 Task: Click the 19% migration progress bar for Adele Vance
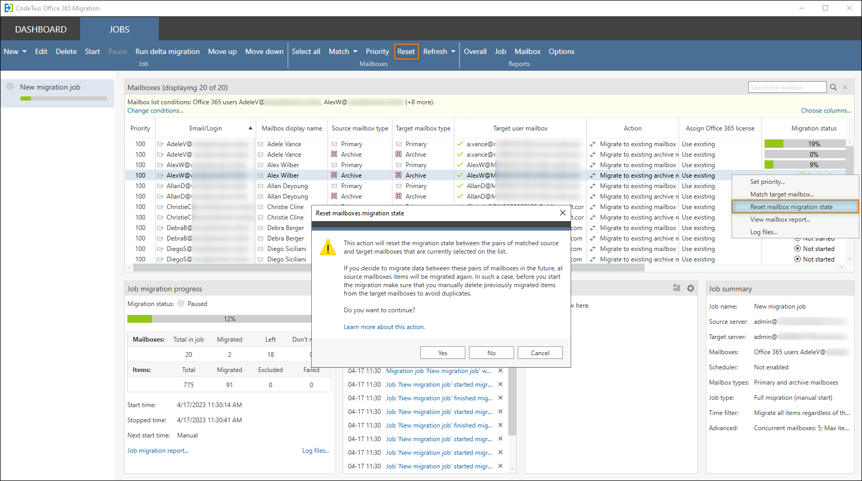coord(805,144)
